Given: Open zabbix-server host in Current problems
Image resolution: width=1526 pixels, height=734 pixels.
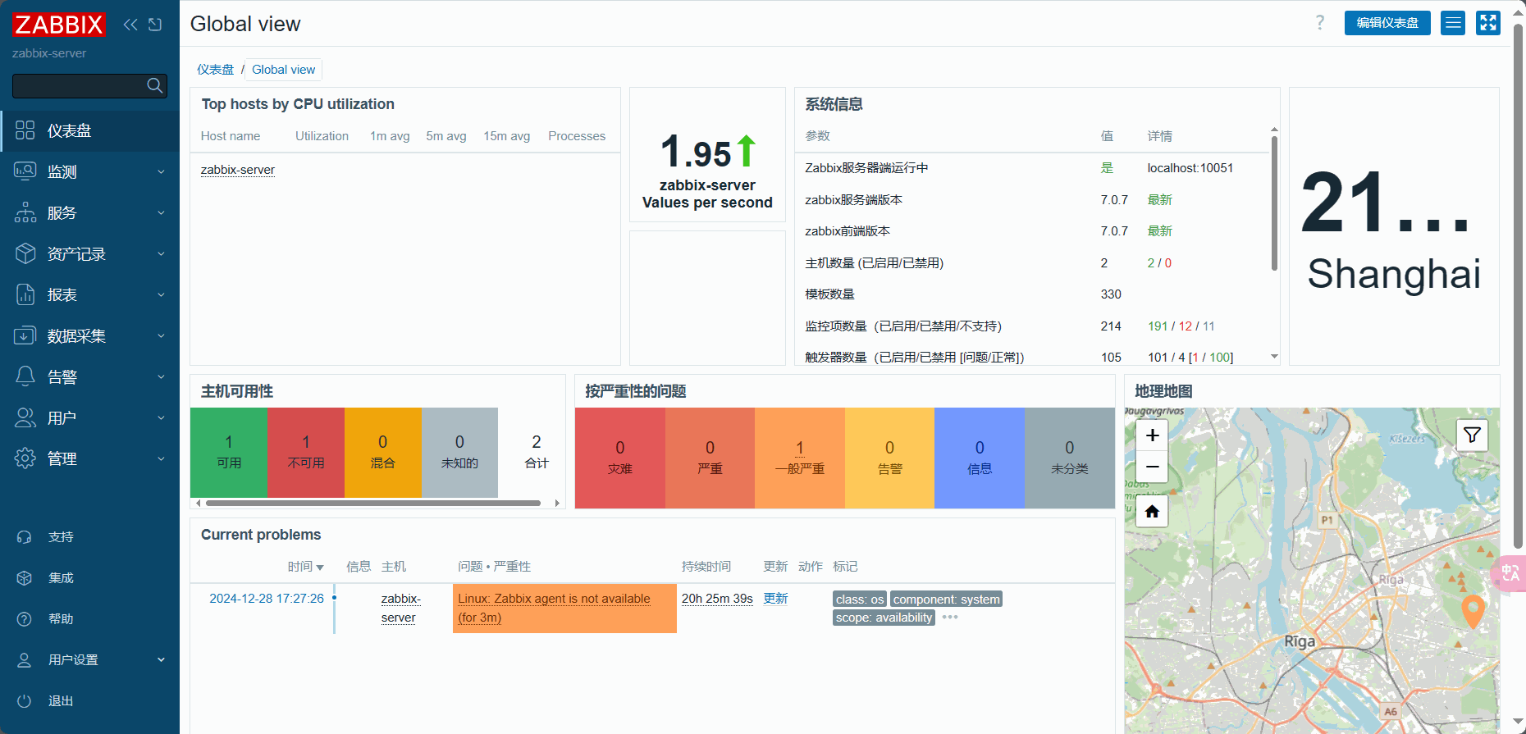Looking at the screenshot, I should pyautogui.click(x=400, y=608).
